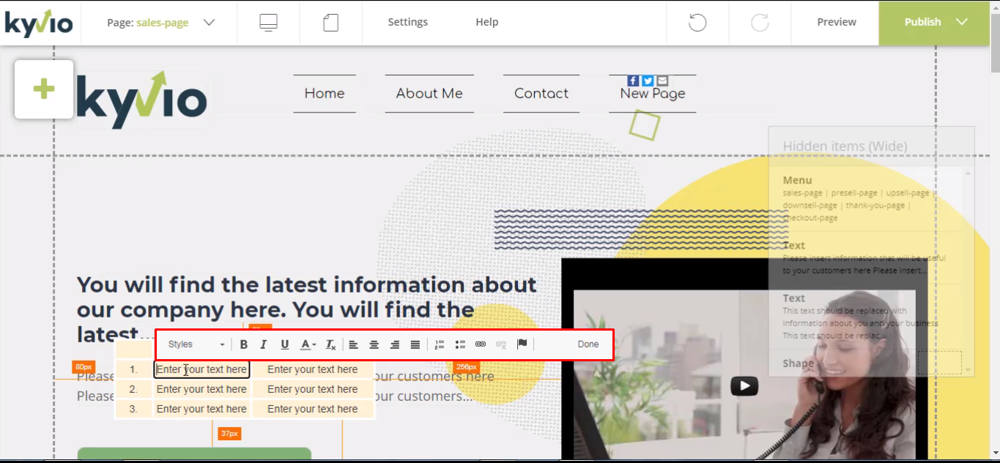The image size is (1000, 463).
Task: Click Done to finish text editing
Action: pos(588,345)
